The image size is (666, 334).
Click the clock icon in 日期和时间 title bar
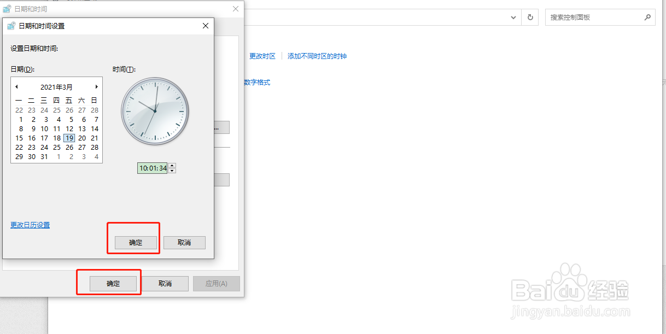pyautogui.click(x=8, y=8)
